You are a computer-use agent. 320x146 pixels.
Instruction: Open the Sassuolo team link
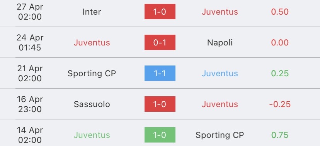pyautogui.click(x=92, y=104)
